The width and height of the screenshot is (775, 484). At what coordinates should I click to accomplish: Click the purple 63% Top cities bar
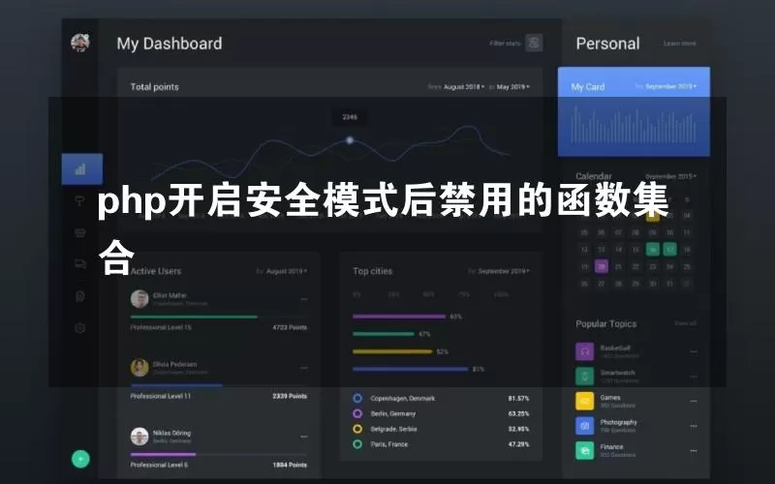pyautogui.click(x=399, y=317)
